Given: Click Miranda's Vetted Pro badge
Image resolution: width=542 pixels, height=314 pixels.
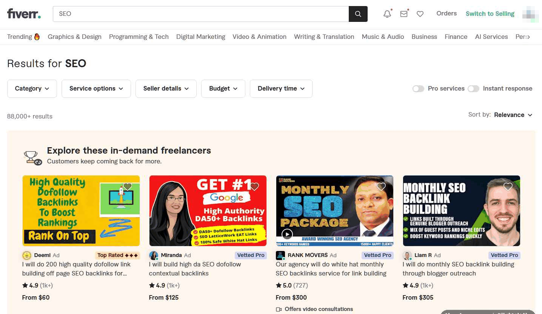Looking at the screenshot, I should click(251, 256).
